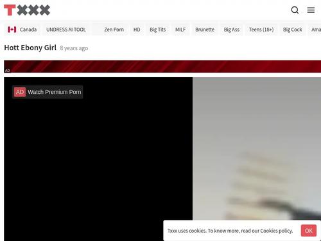Open the UNDRESS AI TOOL link

66,30
